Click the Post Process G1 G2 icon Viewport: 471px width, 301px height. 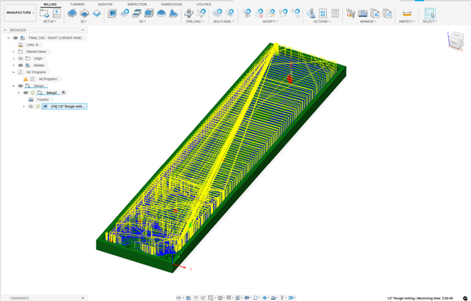(x=322, y=13)
